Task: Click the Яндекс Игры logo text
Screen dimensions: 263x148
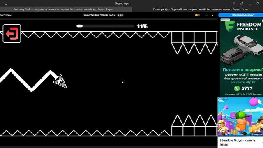Action: pyautogui.click(x=5, y=15)
